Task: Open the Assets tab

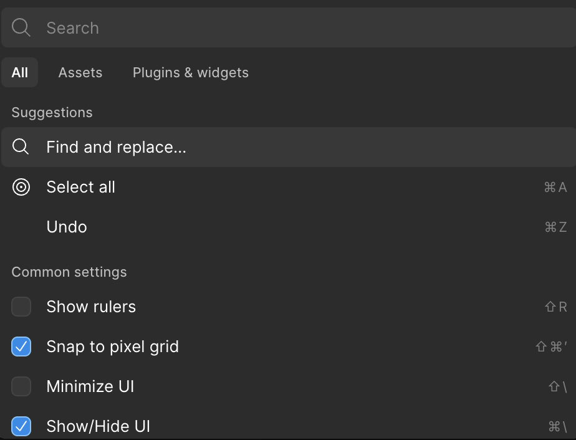Action: (x=80, y=72)
